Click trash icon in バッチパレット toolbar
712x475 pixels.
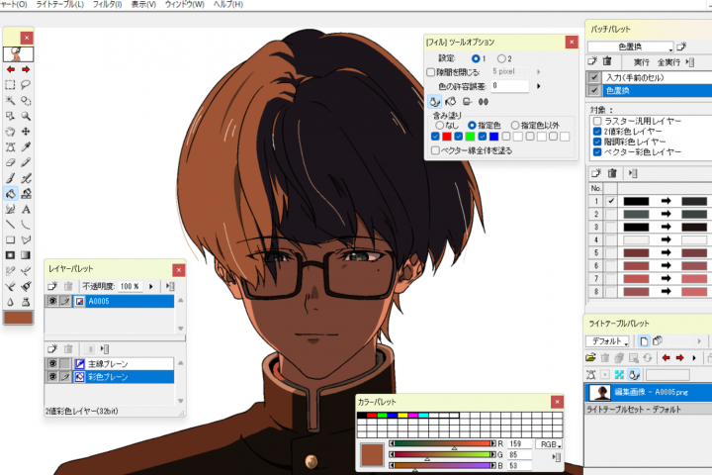608,61
